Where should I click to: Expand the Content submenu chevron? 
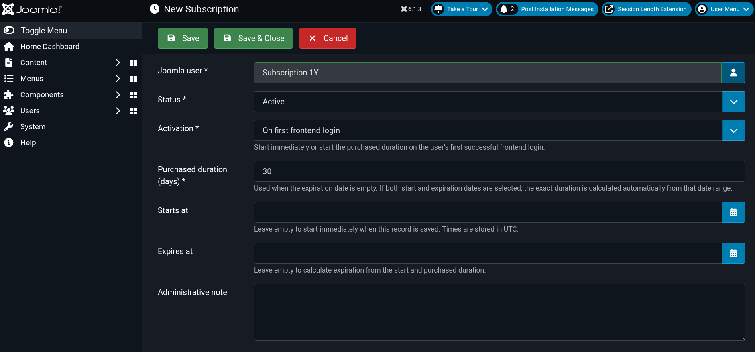click(118, 63)
